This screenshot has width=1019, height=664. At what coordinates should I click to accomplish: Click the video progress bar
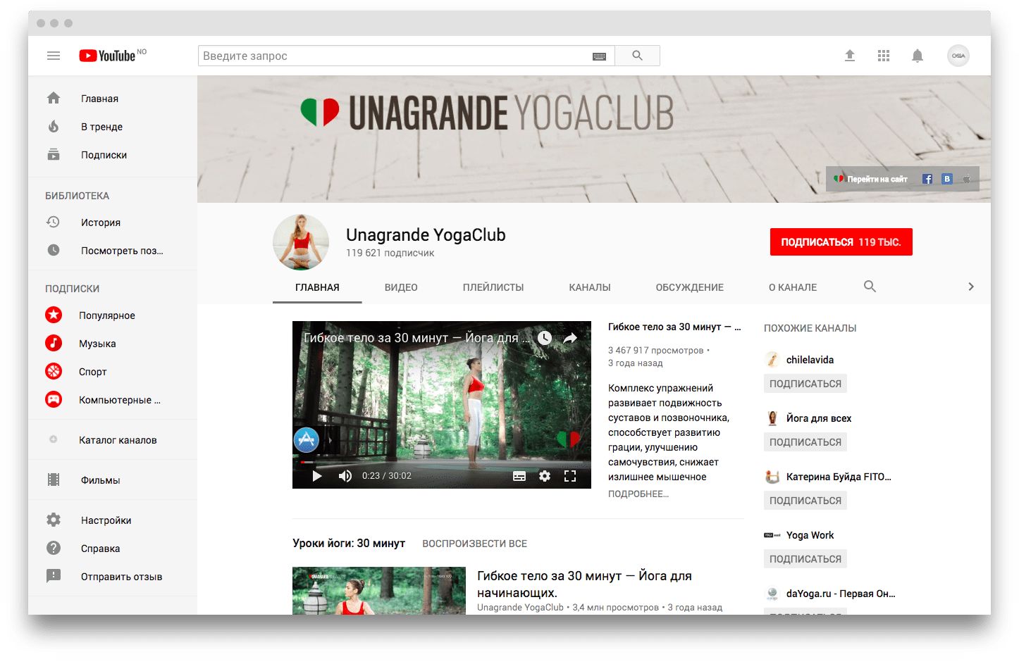[442, 462]
